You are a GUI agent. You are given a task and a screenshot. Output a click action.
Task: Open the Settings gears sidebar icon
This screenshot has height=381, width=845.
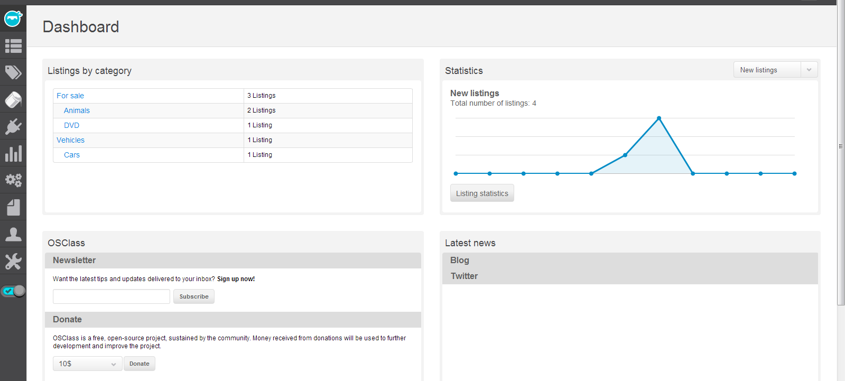pos(13,180)
